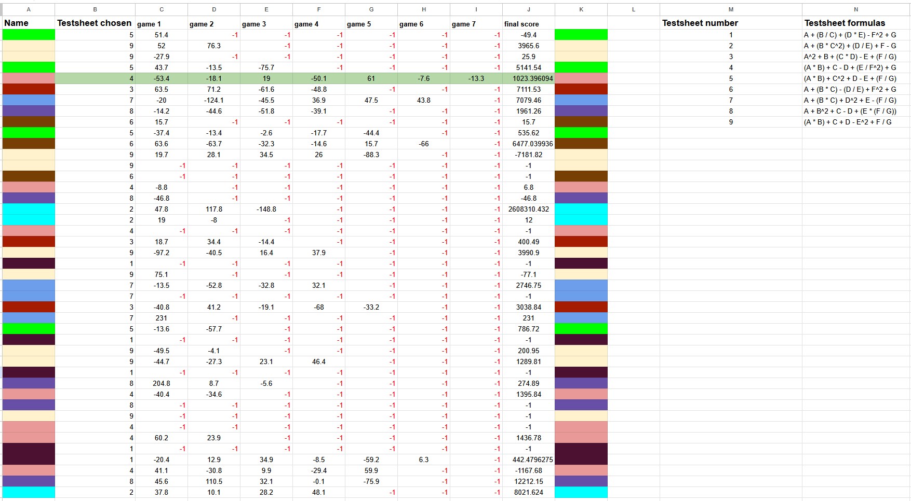The image size is (911, 501).
Task: Select game 4 value "-68"
Action: pyautogui.click(x=319, y=307)
